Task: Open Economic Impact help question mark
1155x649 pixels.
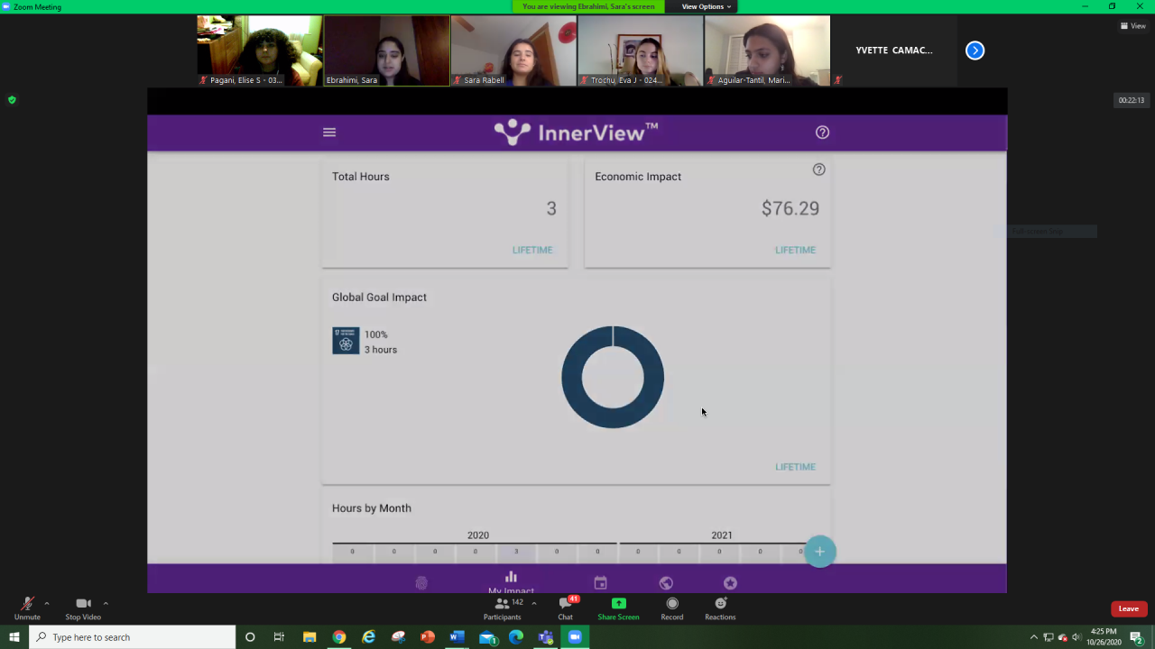Action: pos(818,169)
